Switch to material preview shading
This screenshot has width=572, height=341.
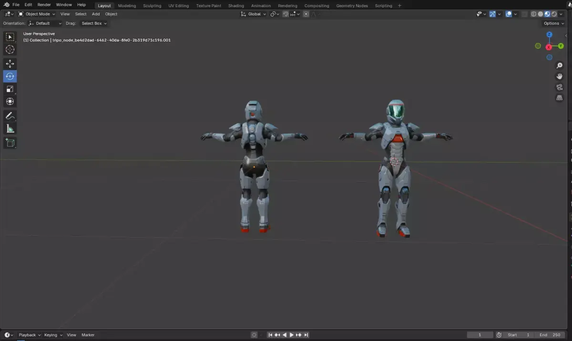point(547,14)
